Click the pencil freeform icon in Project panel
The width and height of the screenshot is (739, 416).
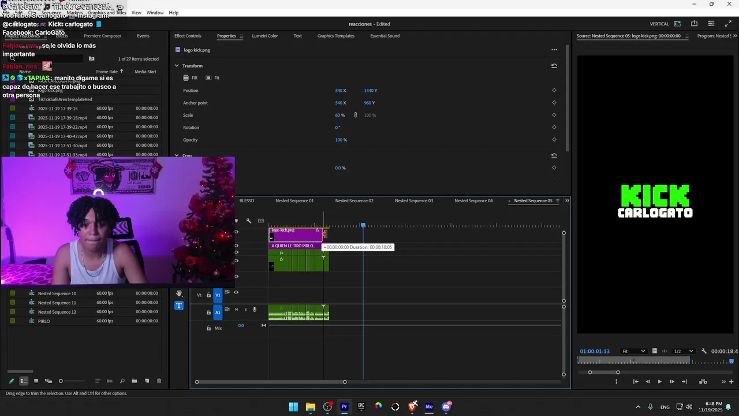pos(11,381)
